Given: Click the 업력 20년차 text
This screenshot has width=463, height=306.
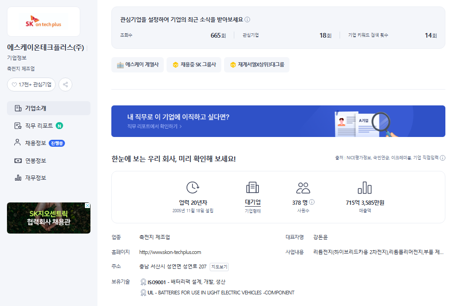Looking at the screenshot, I should [x=193, y=203].
